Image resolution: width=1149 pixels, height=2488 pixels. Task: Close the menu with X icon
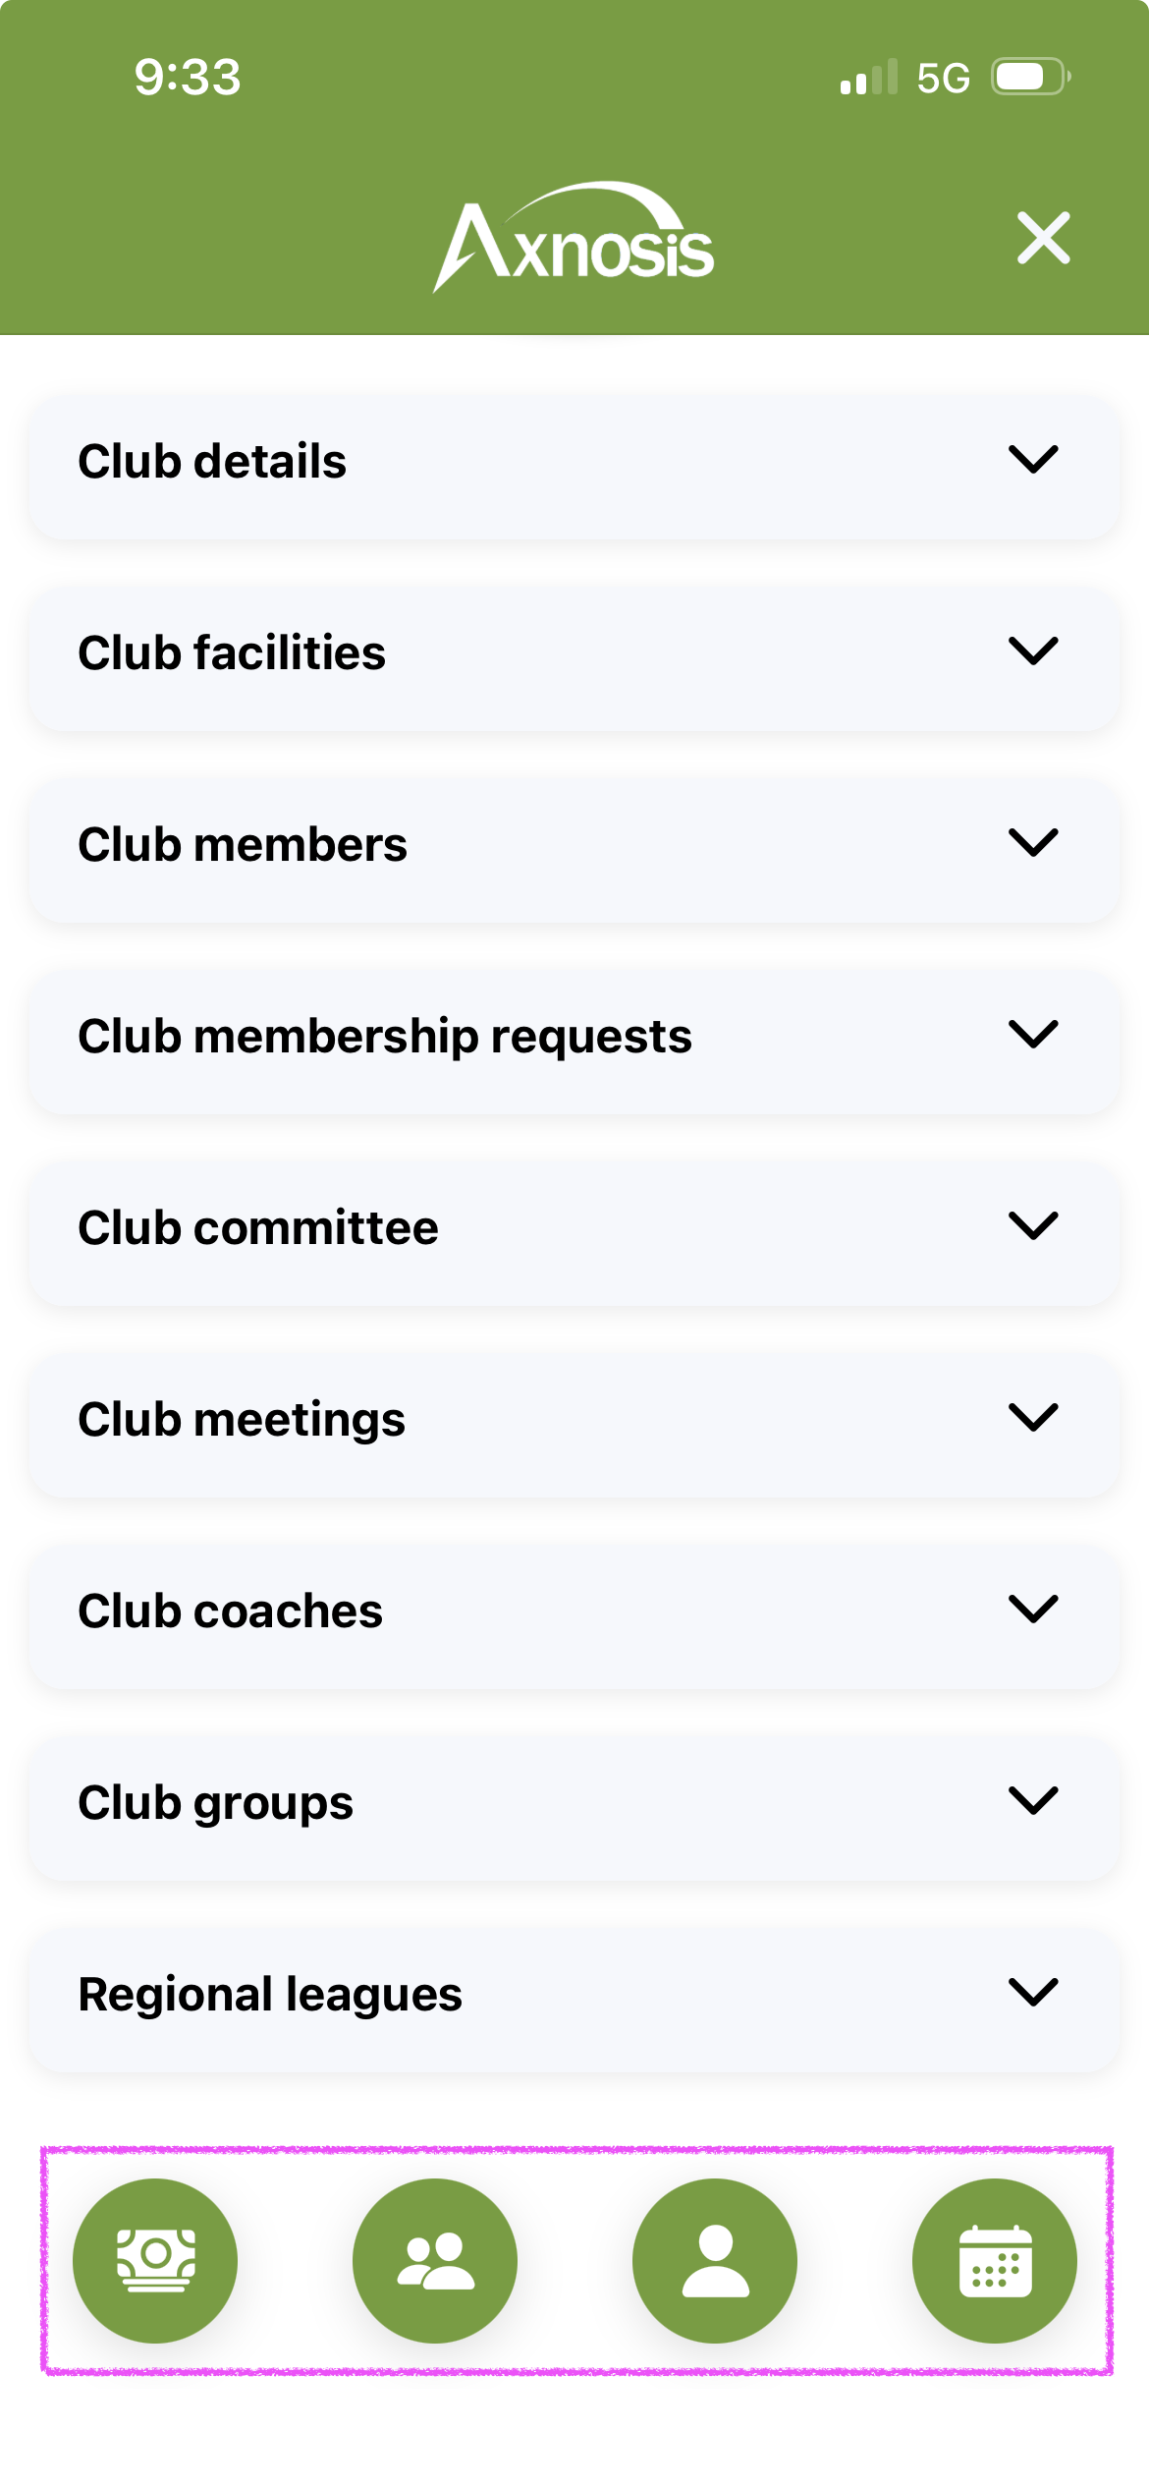1043,238
